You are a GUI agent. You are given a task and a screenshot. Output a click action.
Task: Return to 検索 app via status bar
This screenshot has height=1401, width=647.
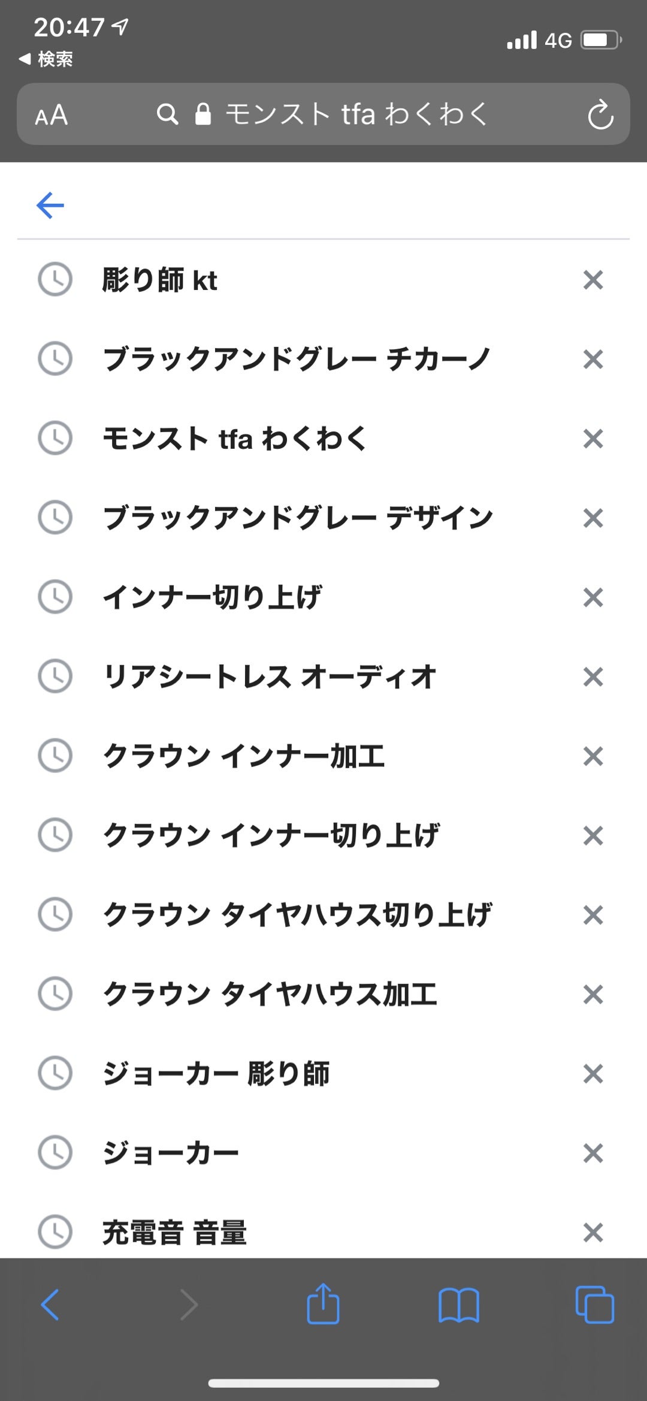point(47,59)
